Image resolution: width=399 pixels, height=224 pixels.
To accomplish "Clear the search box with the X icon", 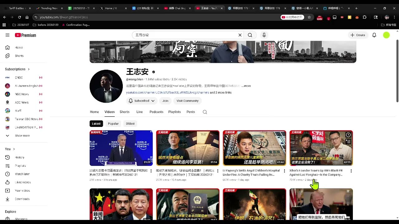I will click(x=240, y=35).
